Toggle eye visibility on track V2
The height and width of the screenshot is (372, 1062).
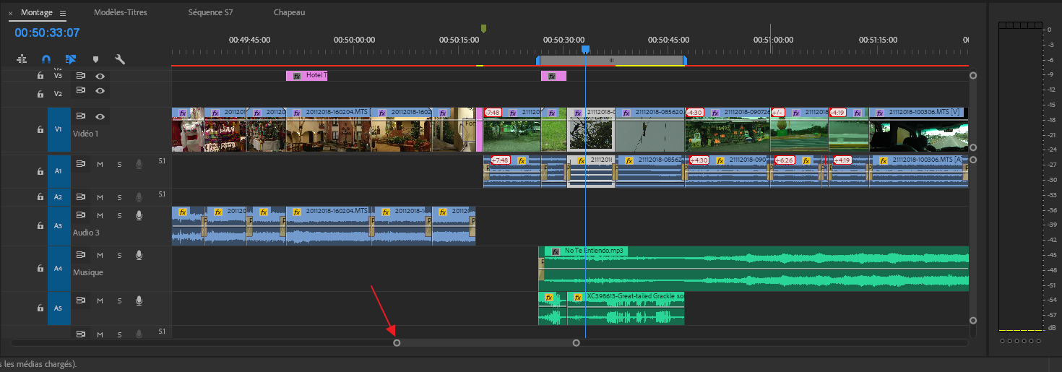coord(100,90)
